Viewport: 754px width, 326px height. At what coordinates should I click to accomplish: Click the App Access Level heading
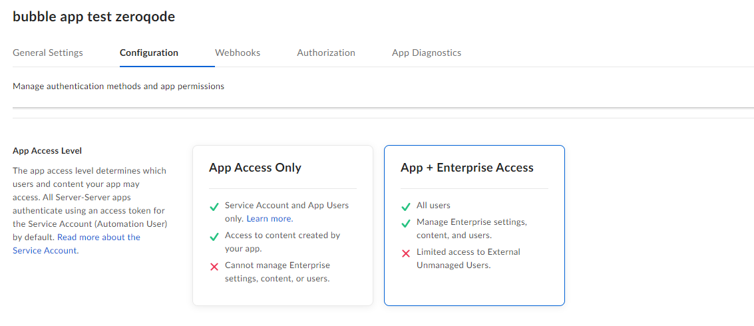pyautogui.click(x=47, y=151)
